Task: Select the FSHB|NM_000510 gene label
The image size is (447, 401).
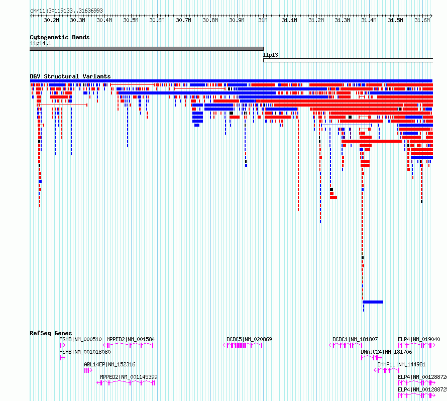Action: (x=80, y=339)
